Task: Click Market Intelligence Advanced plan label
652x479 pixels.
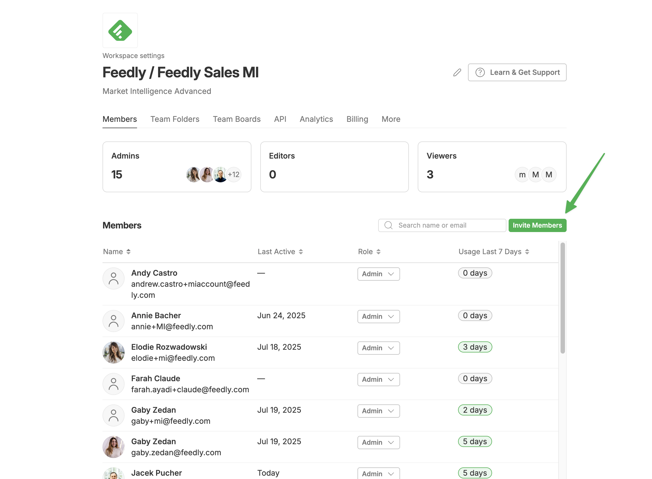Action: (157, 91)
